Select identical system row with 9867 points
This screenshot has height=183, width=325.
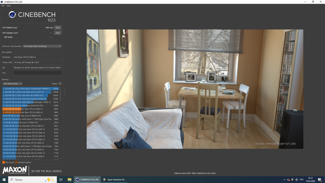[31, 112]
